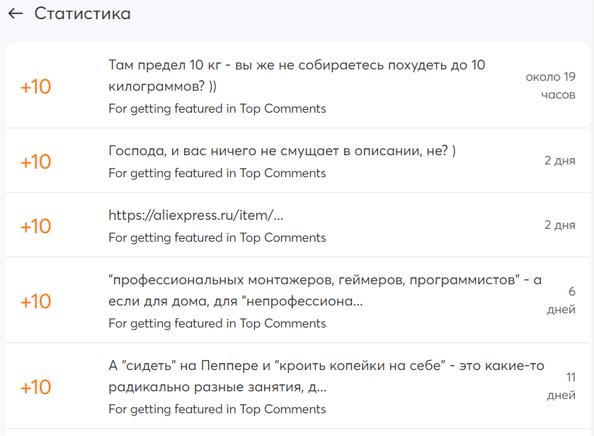Click the 6 дней timestamp

pyautogui.click(x=561, y=301)
